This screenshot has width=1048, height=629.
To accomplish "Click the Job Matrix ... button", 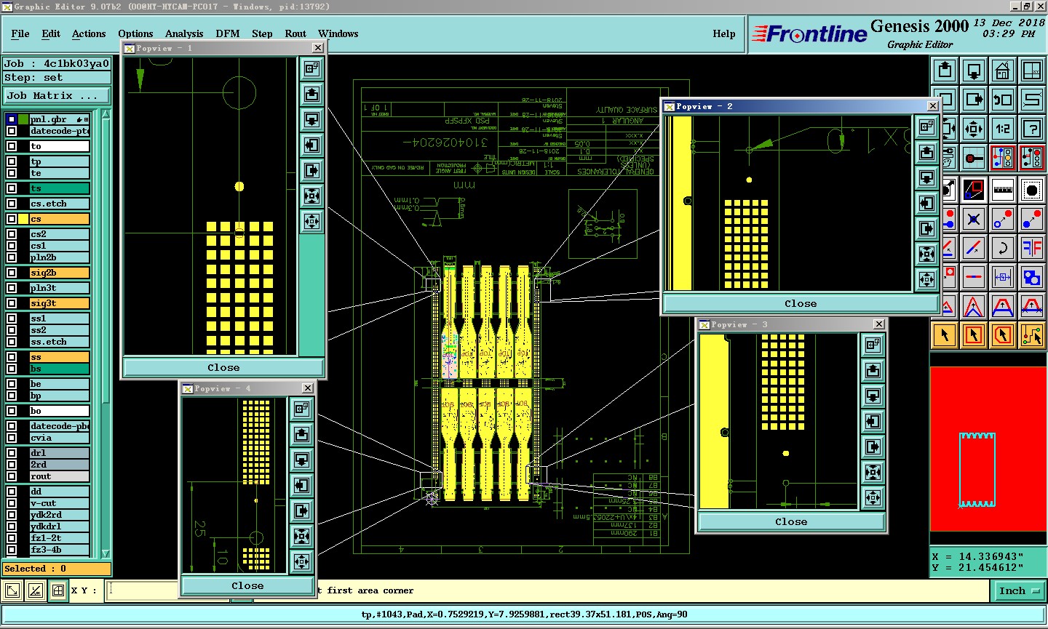I will 57,95.
